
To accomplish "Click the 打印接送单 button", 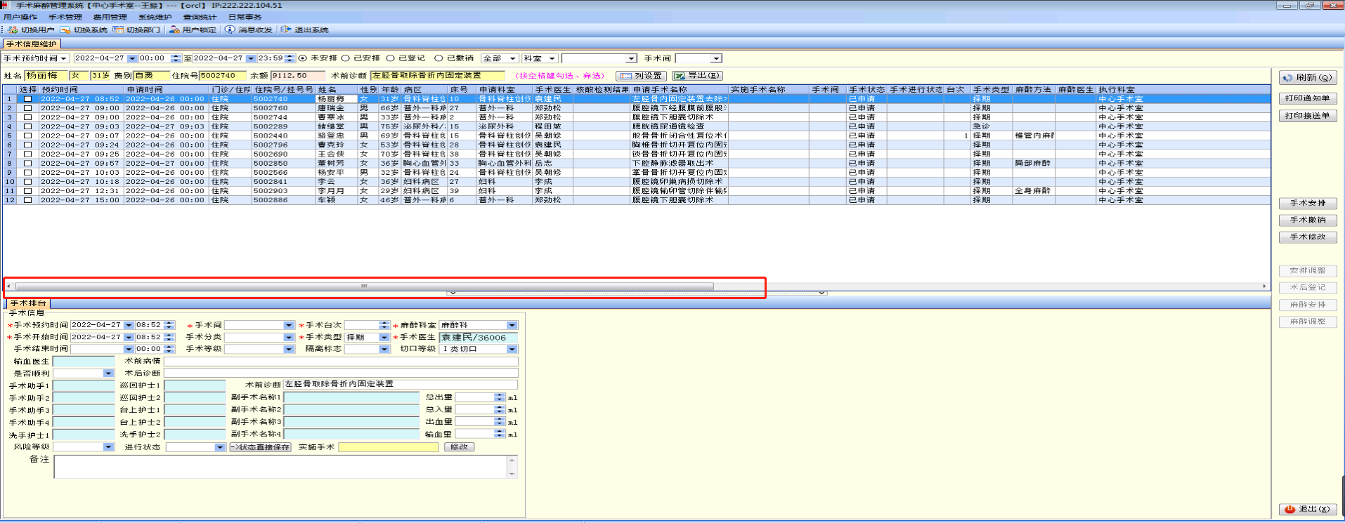I will pyautogui.click(x=1308, y=116).
